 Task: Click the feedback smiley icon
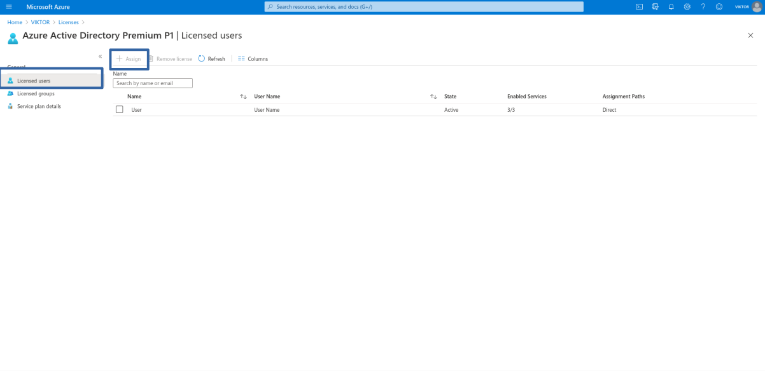[x=719, y=7]
